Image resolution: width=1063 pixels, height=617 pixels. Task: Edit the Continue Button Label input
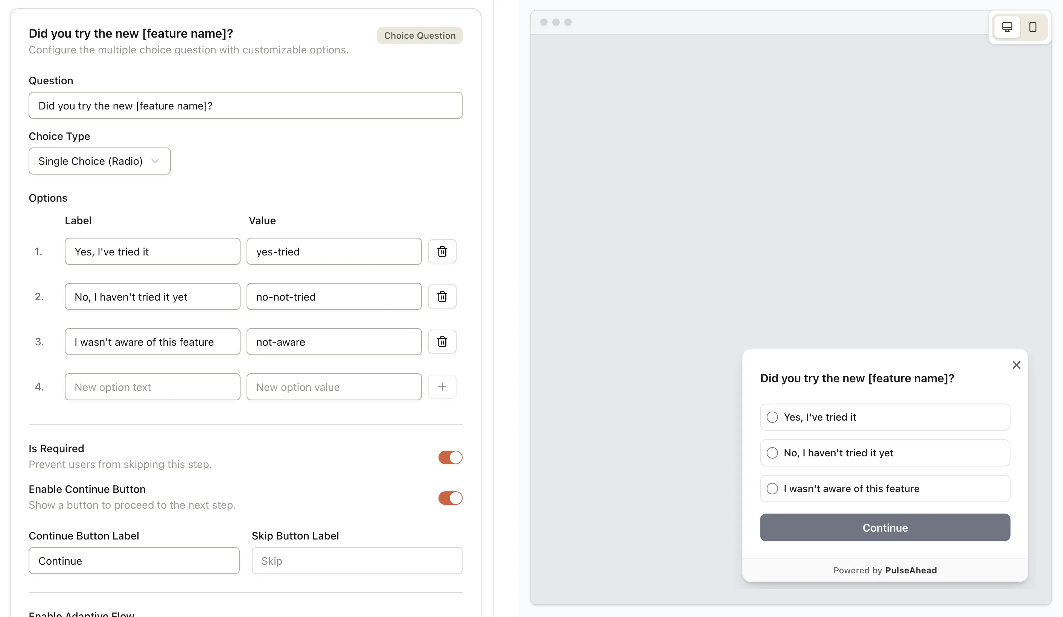point(134,561)
